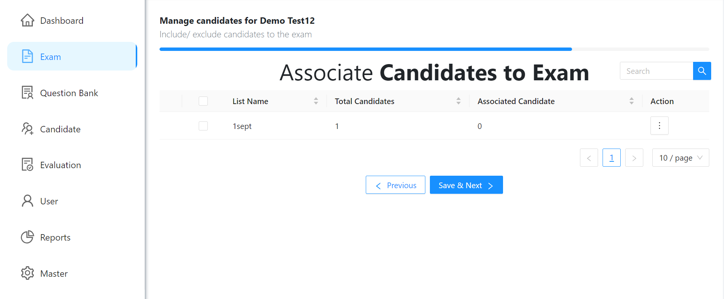This screenshot has height=299, width=724.
Task: Open the Exam menu item
Action: coord(72,56)
